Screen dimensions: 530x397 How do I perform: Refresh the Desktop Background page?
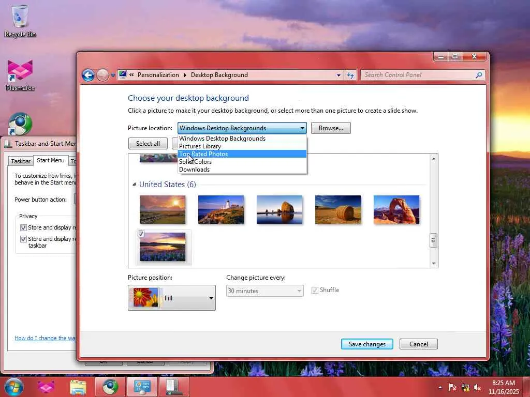[350, 75]
